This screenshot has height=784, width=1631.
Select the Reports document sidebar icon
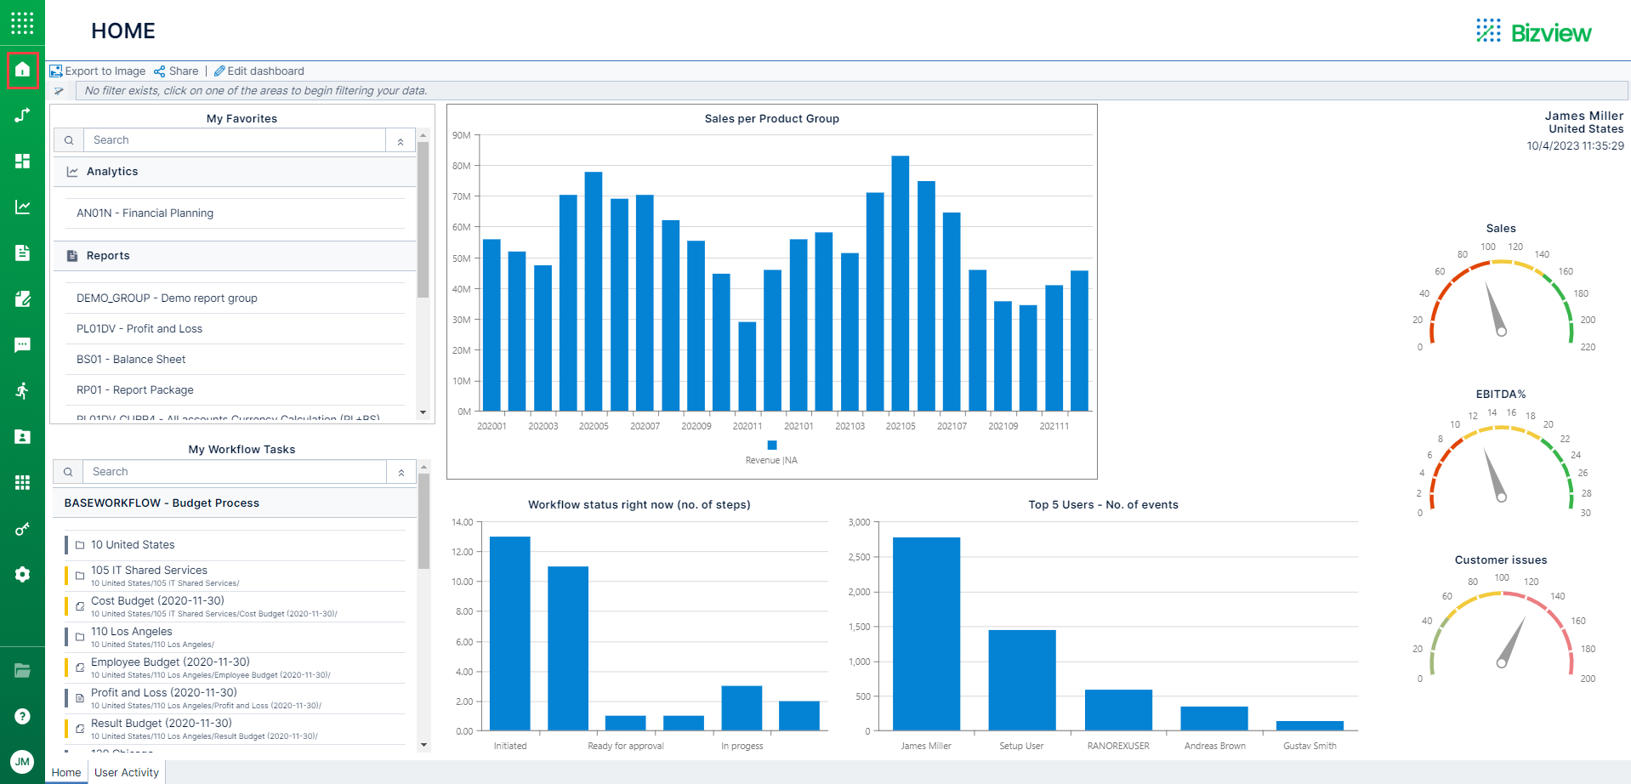(x=22, y=253)
